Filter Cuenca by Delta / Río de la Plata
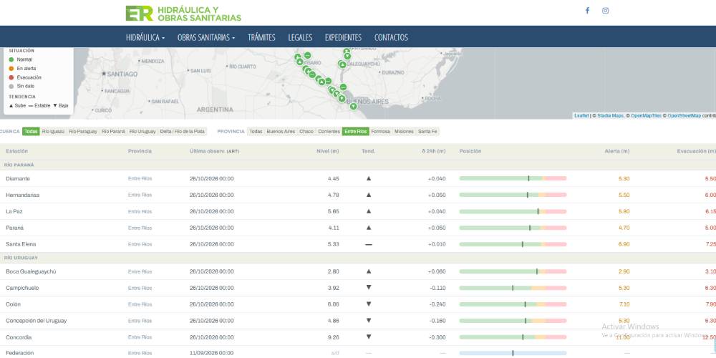716x358 pixels. point(182,132)
